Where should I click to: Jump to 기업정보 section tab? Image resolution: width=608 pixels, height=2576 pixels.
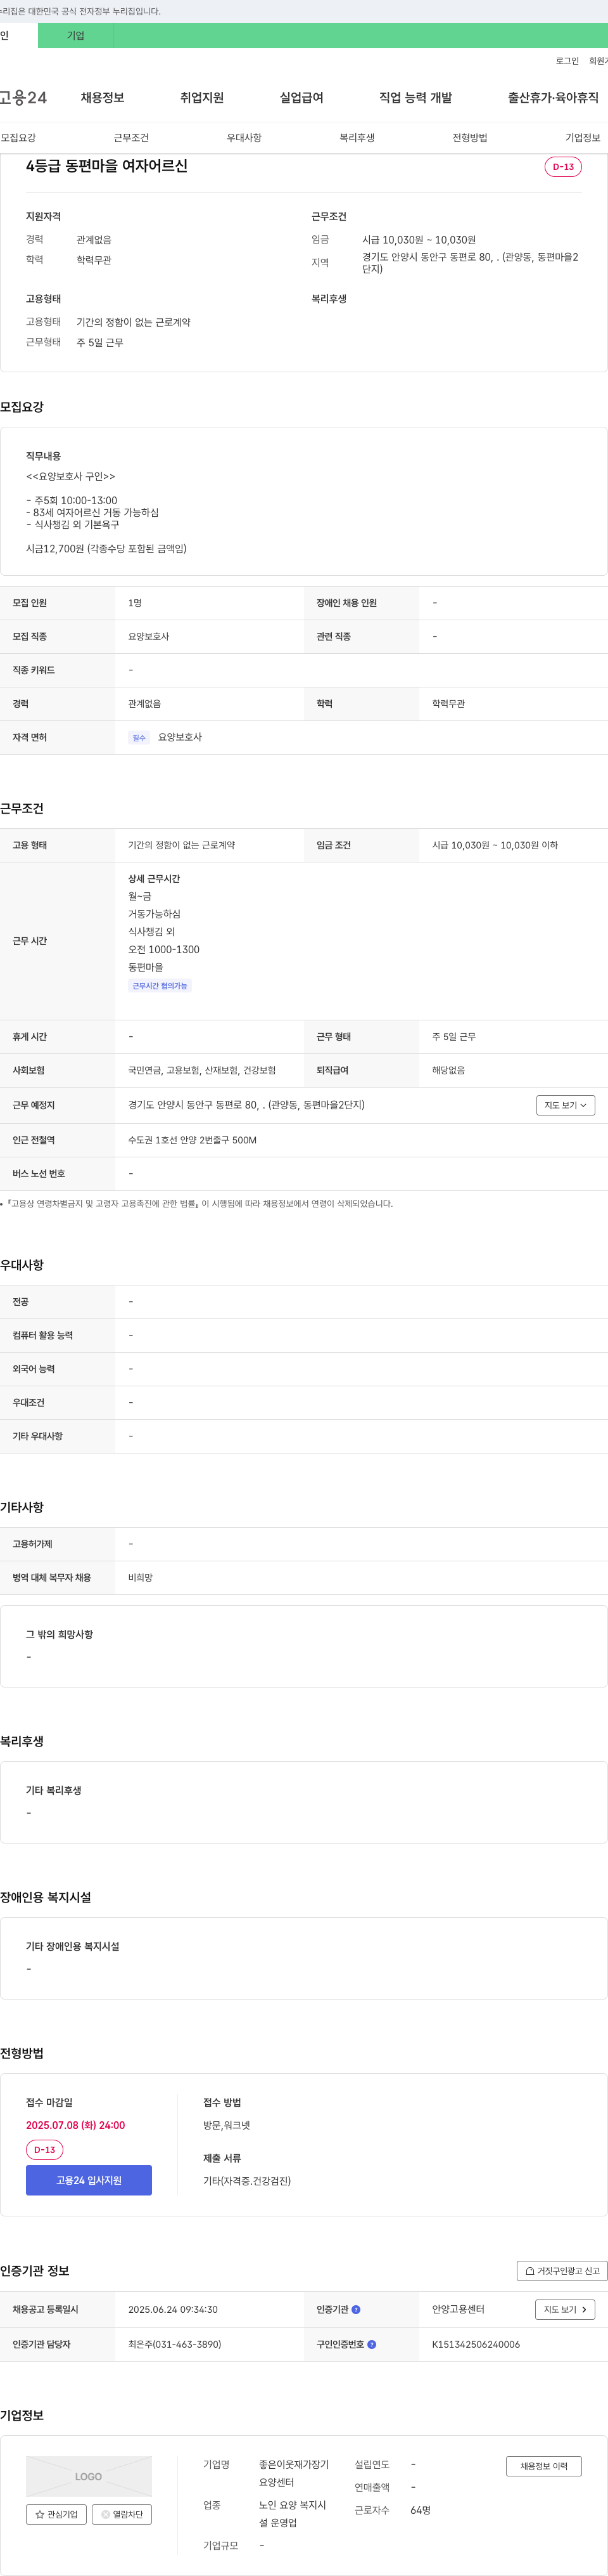point(583,137)
